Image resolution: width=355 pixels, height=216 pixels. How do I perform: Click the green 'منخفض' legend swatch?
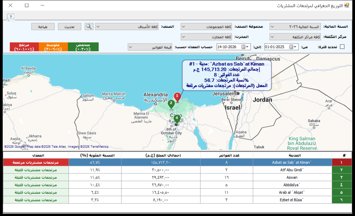83,47
